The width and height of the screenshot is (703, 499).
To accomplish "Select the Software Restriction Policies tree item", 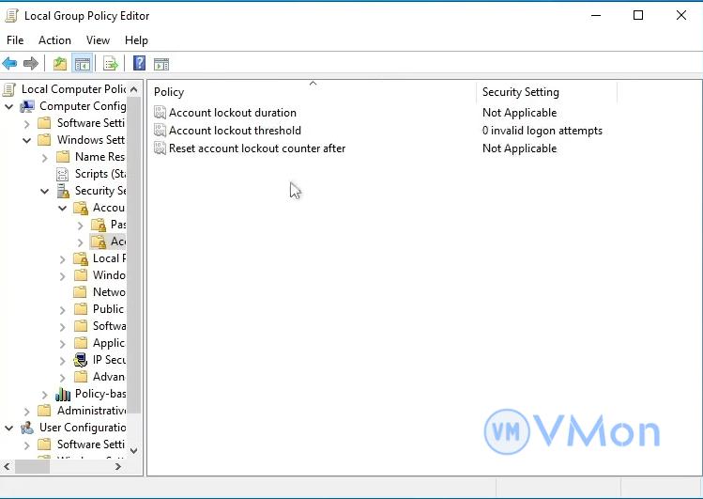I will [109, 326].
